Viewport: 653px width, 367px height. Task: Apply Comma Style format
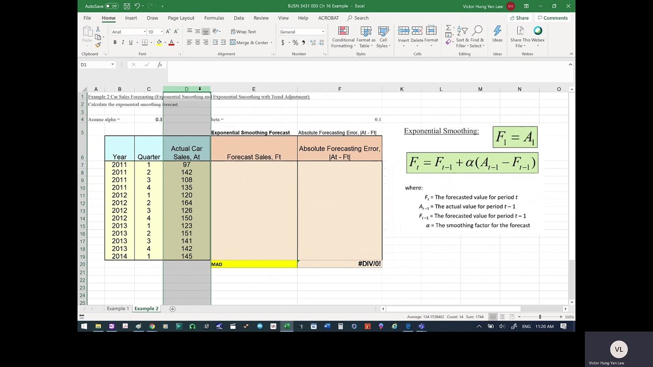pos(303,43)
